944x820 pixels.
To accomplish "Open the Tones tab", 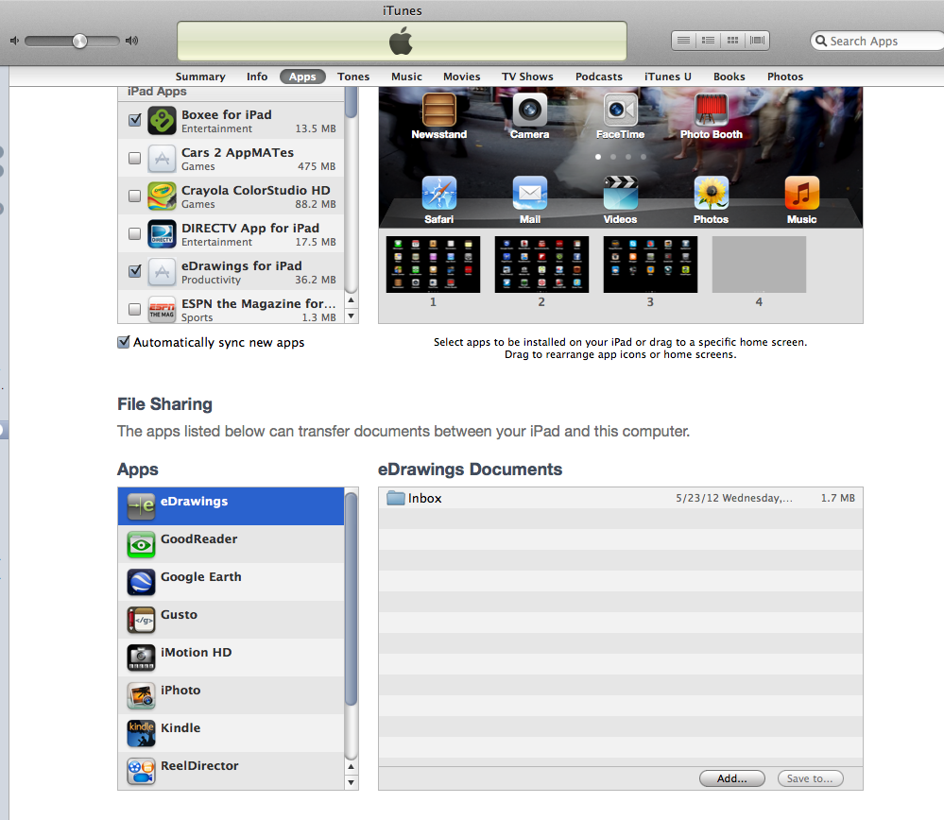I will [353, 77].
